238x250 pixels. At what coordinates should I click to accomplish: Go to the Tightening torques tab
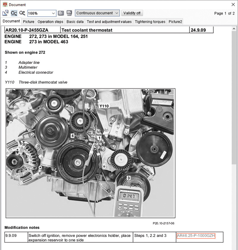point(150,22)
